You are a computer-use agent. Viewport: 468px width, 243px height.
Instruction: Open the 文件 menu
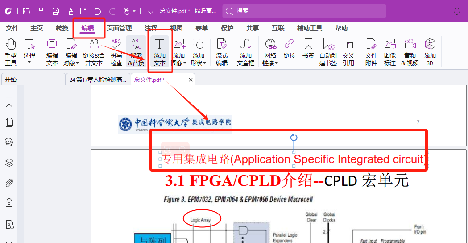click(12, 28)
